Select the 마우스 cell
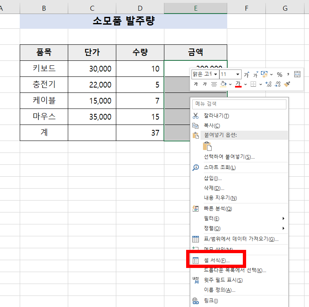Image resolution: width=309 pixels, height=307 pixels. point(44,117)
